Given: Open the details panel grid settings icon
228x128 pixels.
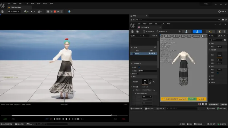Looking at the screenshot, I should pos(225,40).
